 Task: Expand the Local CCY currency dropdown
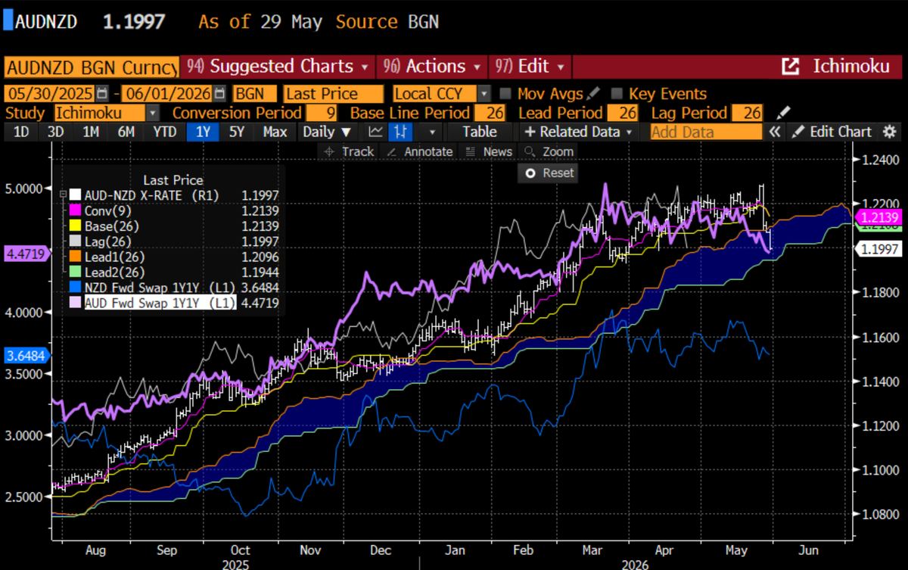coord(484,94)
